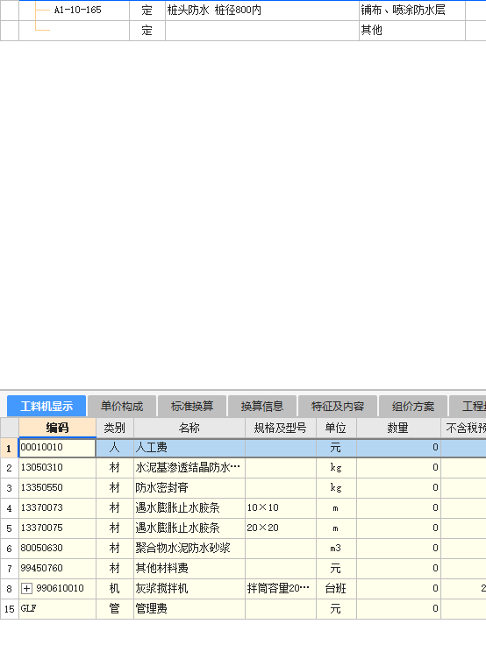The width and height of the screenshot is (486, 645).
Task: Click quantity cell of 防水密封膏 row
Action: click(x=398, y=488)
